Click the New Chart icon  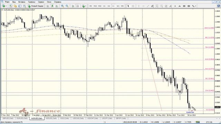coord(3,6)
